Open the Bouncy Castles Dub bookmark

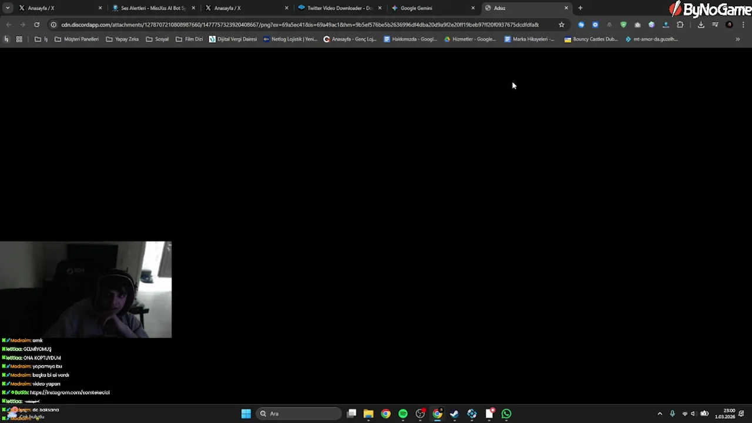click(590, 39)
